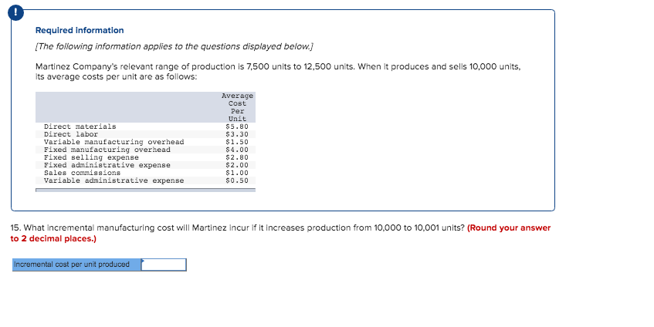Select 'Fixed administrative expense' row label
The image size is (654, 327).
coord(107,165)
